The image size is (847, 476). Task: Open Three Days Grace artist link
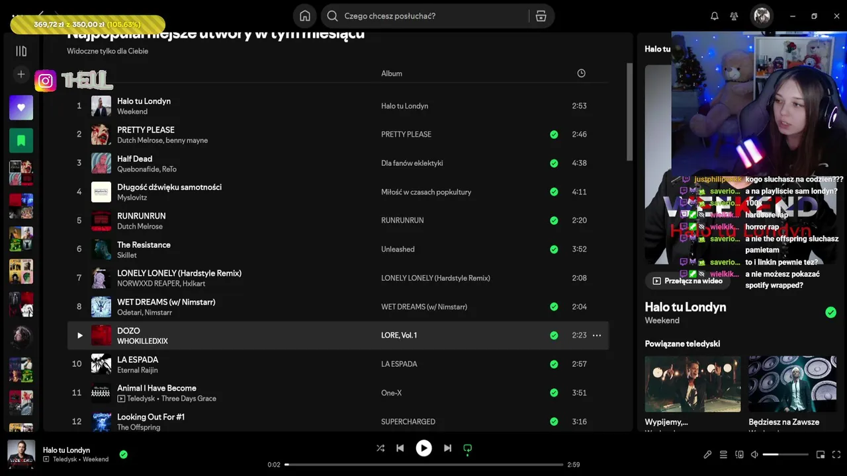coord(189,399)
